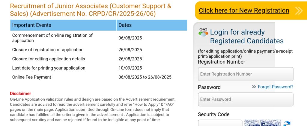Focus the Registration Number field
This screenshot has height=126, width=307.
pos(246,74)
